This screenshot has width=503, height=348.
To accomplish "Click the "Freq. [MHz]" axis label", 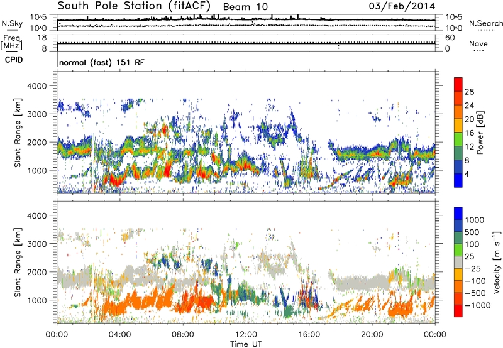I will 11,43.
